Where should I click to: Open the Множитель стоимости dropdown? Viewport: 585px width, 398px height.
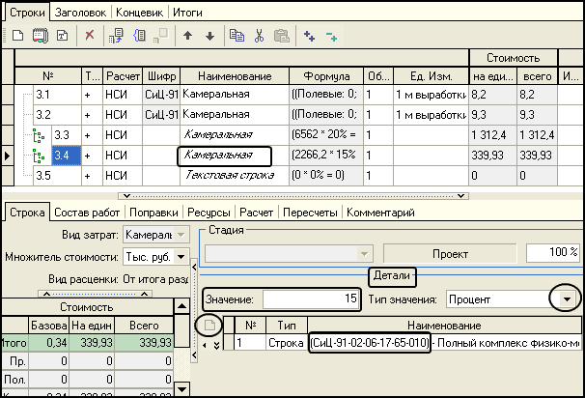pyautogui.click(x=181, y=258)
